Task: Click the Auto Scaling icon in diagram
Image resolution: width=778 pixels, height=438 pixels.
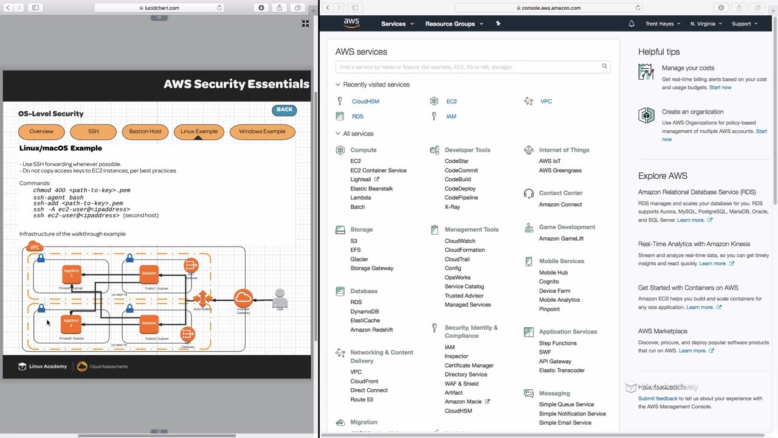Action: [202, 299]
